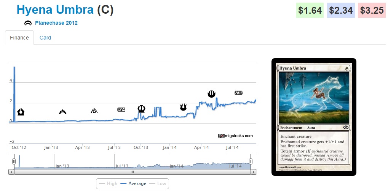Viewport: 388px width, 193px height.
Task: Click the Return to Ravnica set symbol on chart
Action: pos(21,112)
